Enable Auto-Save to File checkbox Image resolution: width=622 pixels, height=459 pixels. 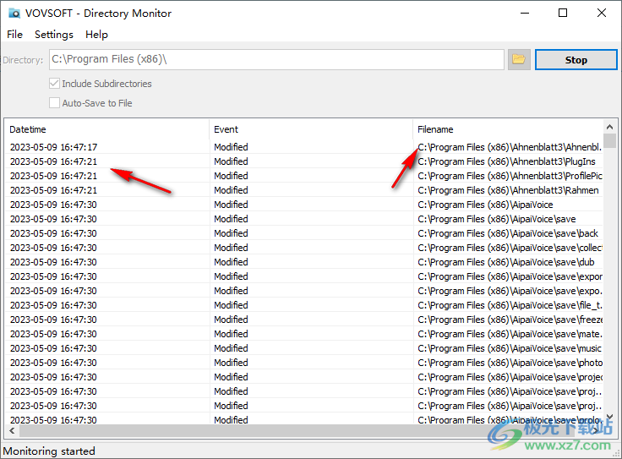pos(54,103)
